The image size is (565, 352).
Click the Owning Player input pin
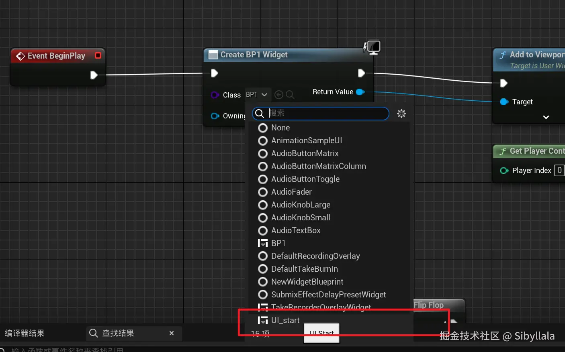(215, 116)
